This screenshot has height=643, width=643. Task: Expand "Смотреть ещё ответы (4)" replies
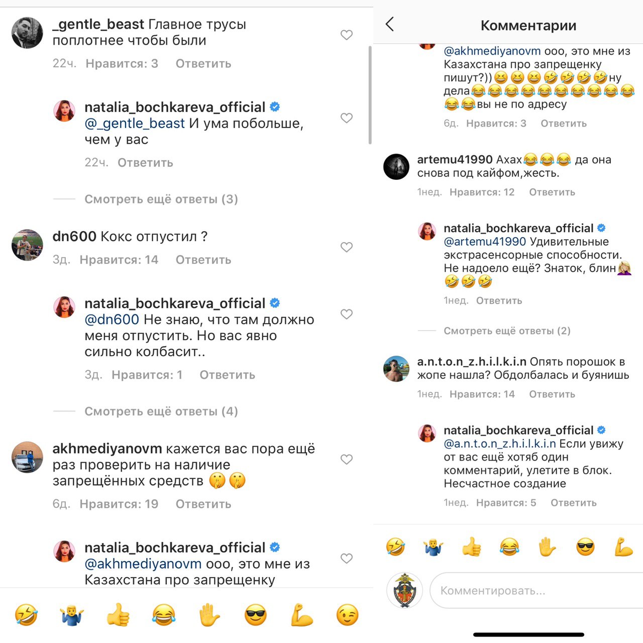(161, 411)
